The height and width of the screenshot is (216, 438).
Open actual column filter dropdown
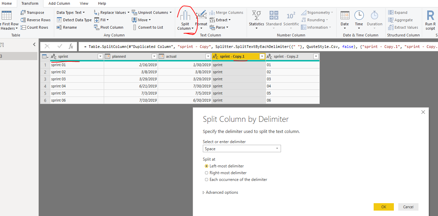(208, 56)
